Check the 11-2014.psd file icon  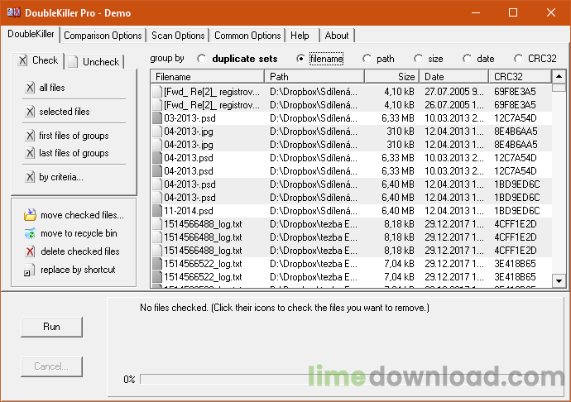tap(156, 211)
